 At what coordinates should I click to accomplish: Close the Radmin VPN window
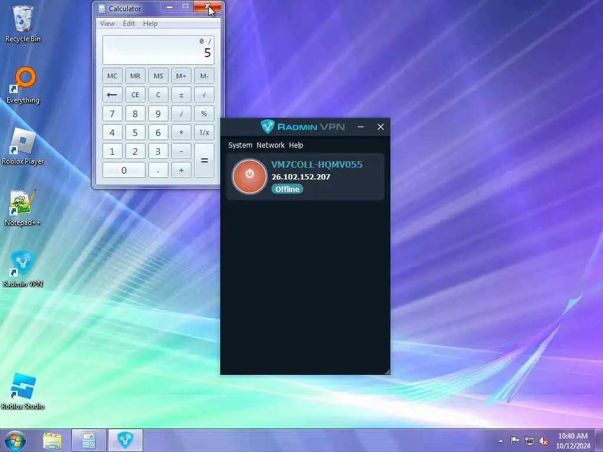pos(381,127)
